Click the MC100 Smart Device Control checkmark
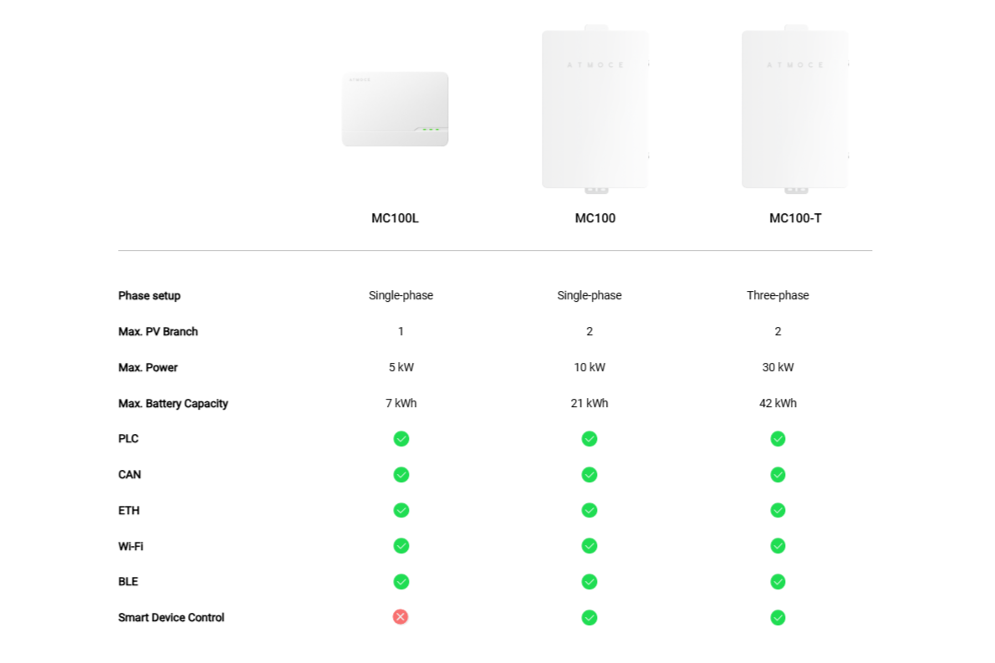 (589, 618)
